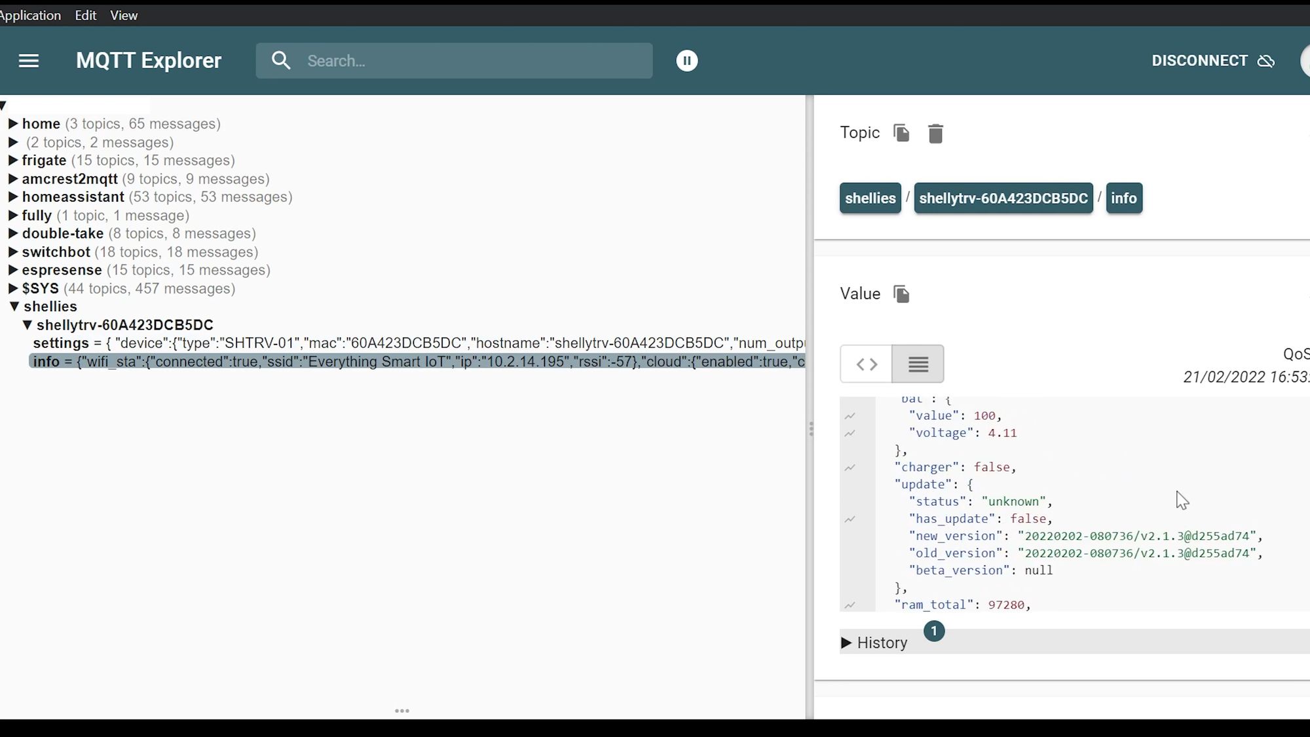Open the View menu
The width and height of the screenshot is (1310, 737).
[x=124, y=15]
